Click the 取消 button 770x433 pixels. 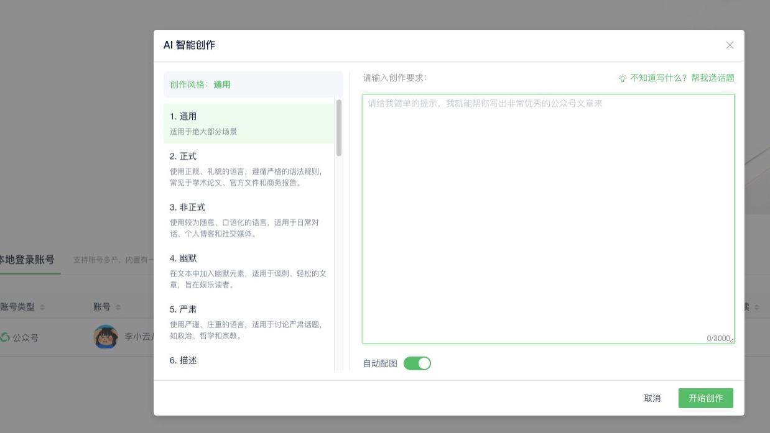652,398
